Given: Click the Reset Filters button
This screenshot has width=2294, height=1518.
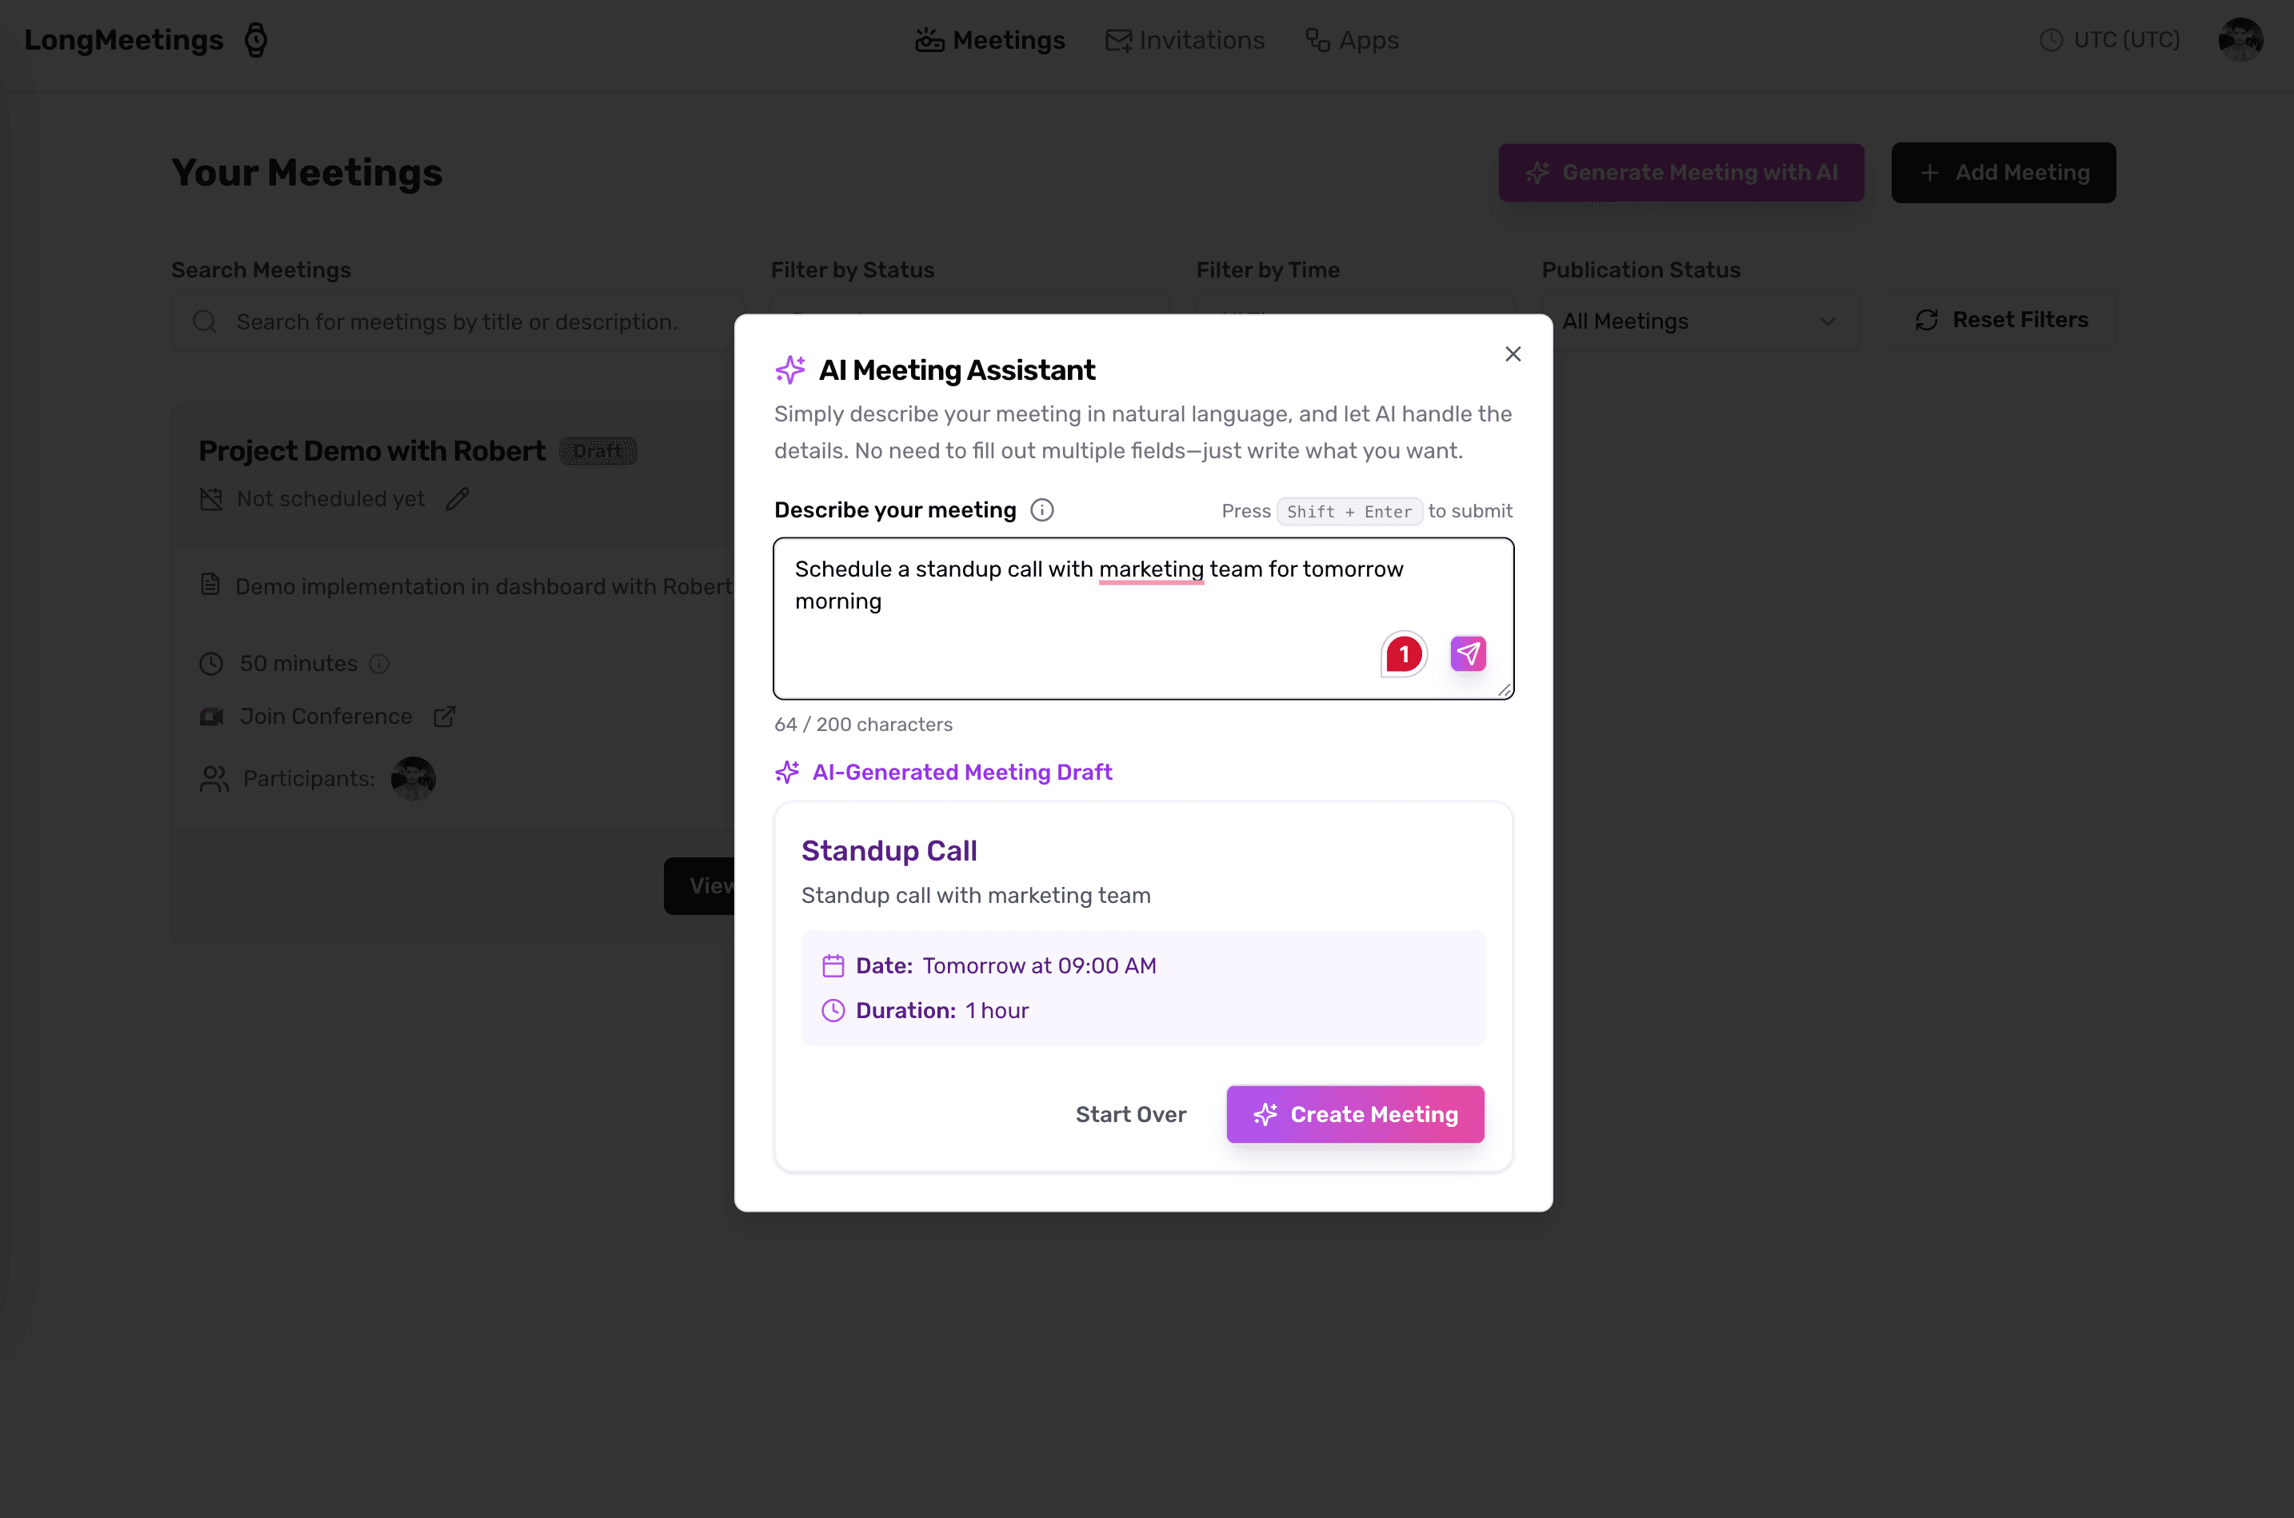Looking at the screenshot, I should (x=2002, y=321).
